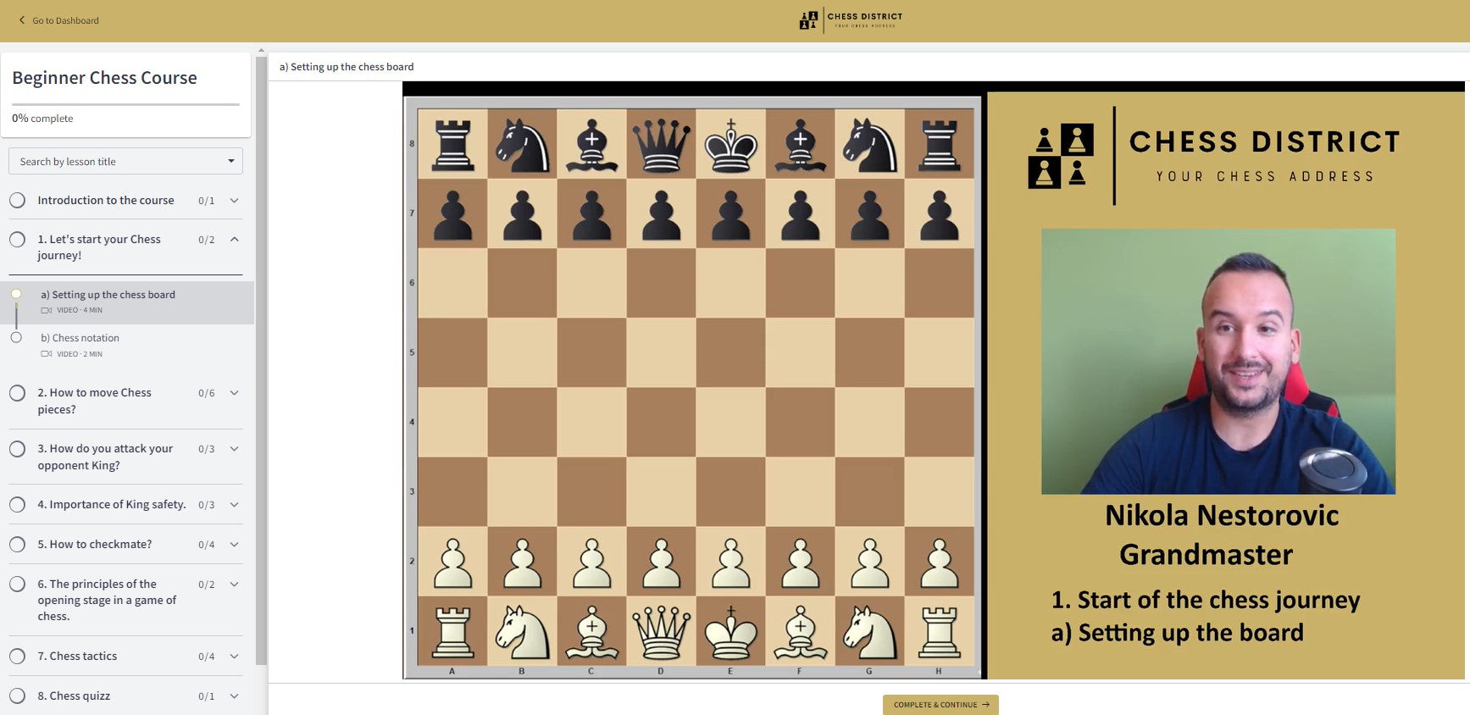Click the white bishop on c1

pyautogui.click(x=591, y=632)
